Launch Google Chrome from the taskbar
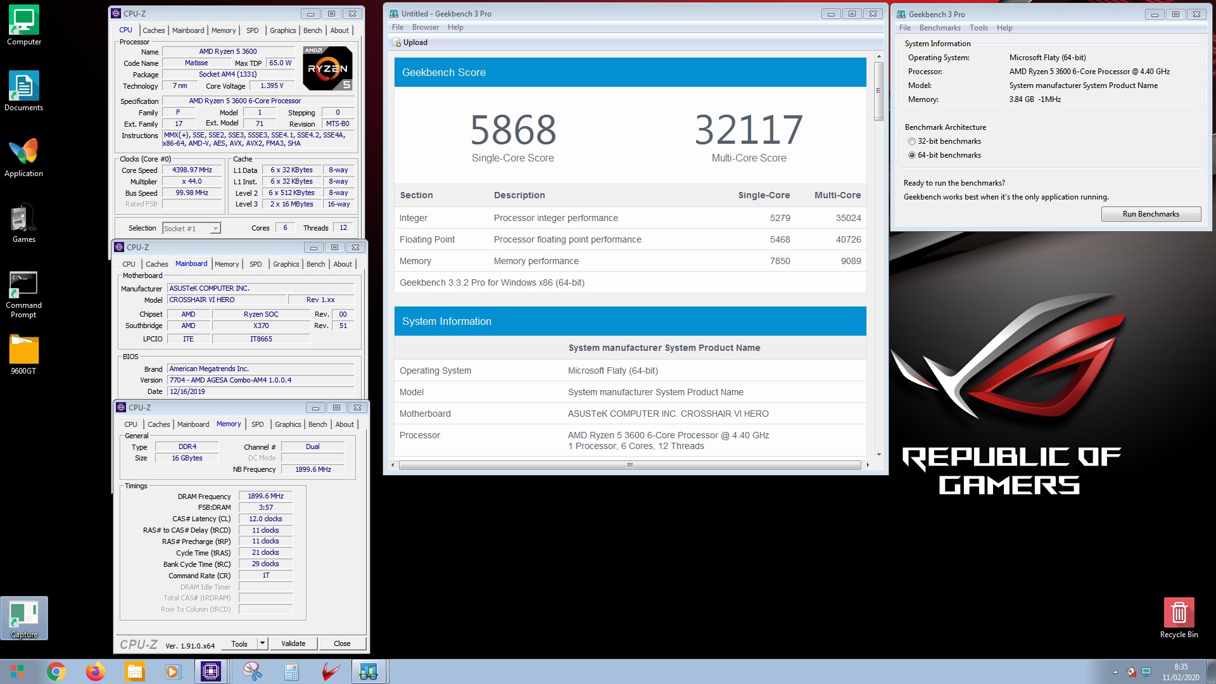Image resolution: width=1216 pixels, height=684 pixels. click(56, 671)
